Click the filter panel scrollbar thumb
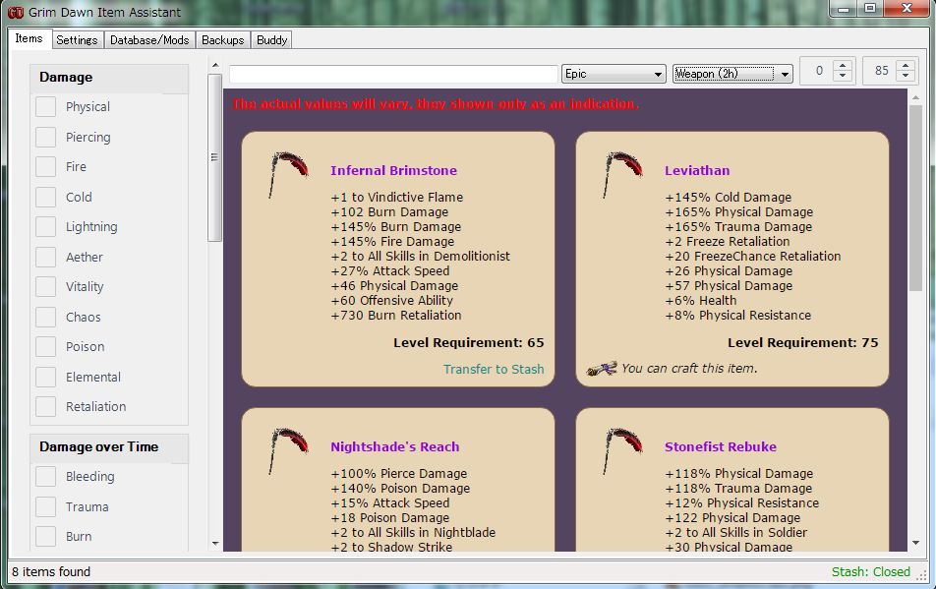 [214, 157]
